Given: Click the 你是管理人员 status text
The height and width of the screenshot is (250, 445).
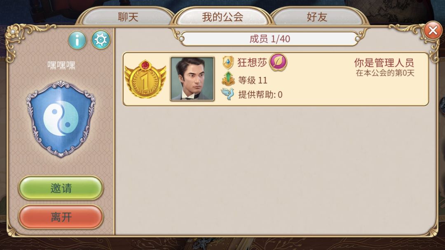Looking at the screenshot, I should pyautogui.click(x=384, y=62).
